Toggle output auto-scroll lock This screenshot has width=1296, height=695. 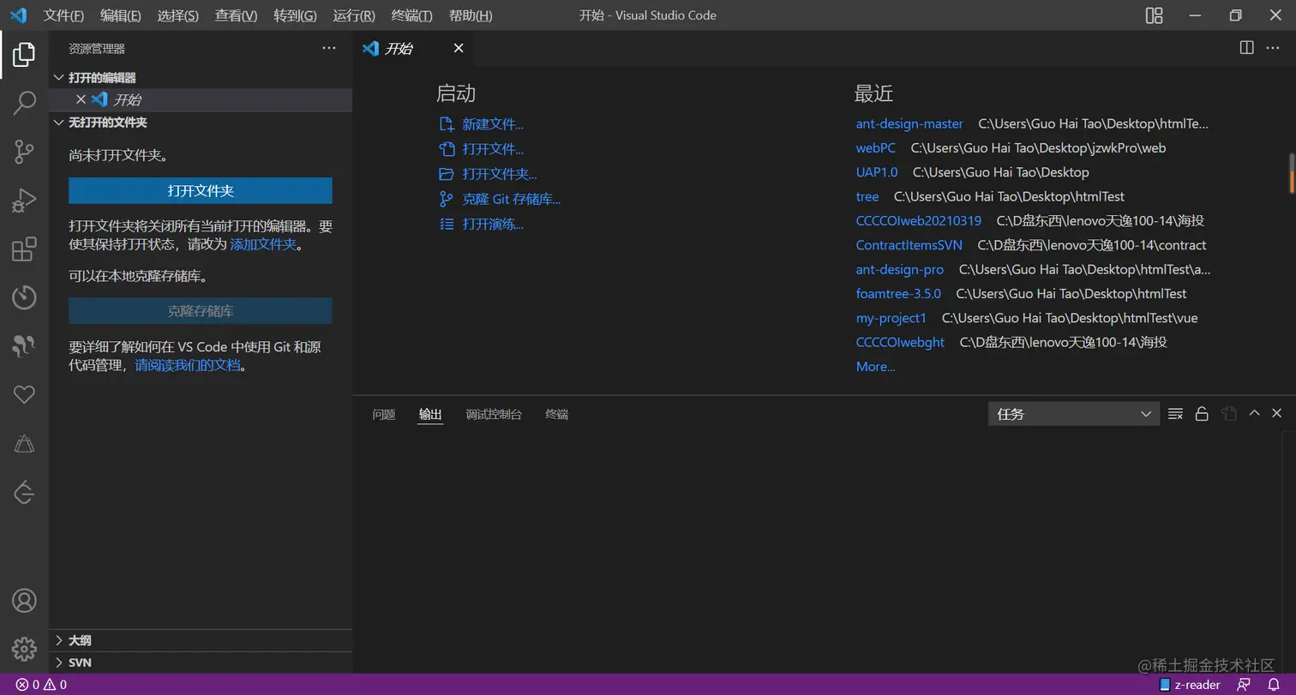(x=1202, y=414)
